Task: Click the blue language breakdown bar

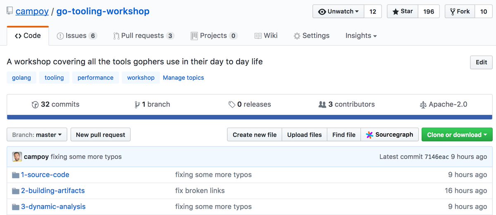Action: (250, 117)
